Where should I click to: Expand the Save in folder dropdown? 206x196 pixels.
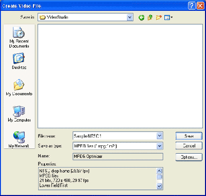point(130,18)
